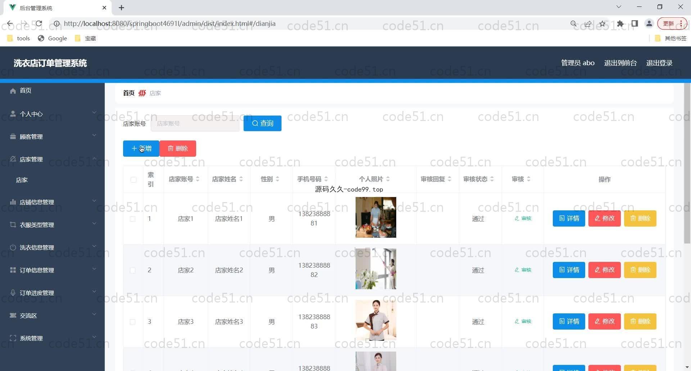Expand the 顾客管理 menu chevron
691x371 pixels.
pyautogui.click(x=94, y=135)
